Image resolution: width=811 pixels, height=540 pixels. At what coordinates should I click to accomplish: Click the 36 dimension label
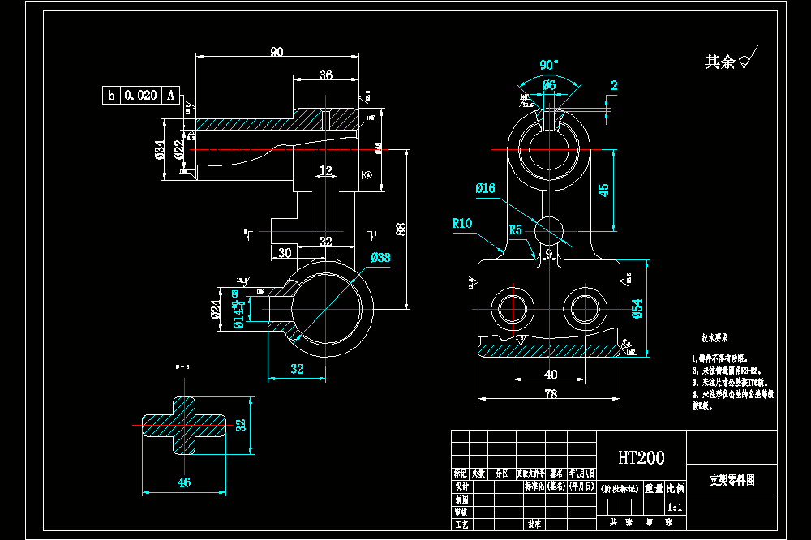(326, 75)
